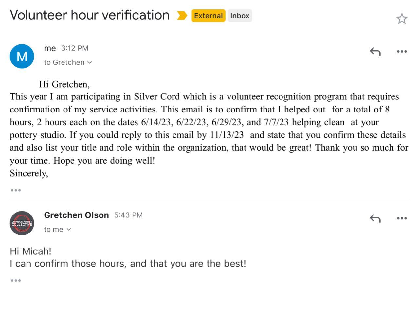Toggle the yellow importance marker
The width and height of the screenshot is (419, 310).
[182, 16]
